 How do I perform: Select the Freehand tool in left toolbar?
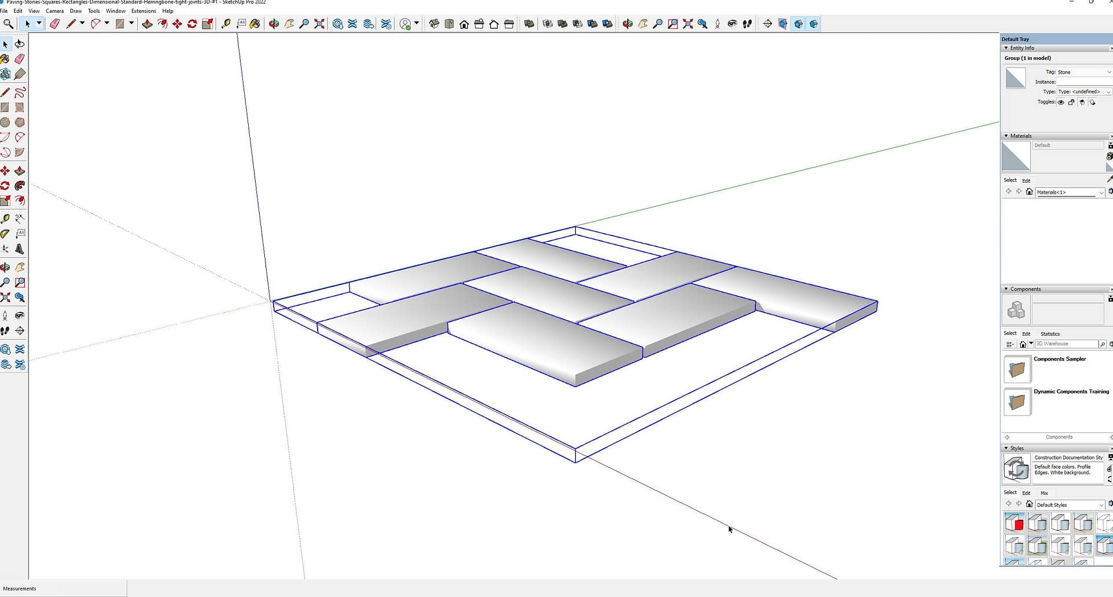coord(20,93)
